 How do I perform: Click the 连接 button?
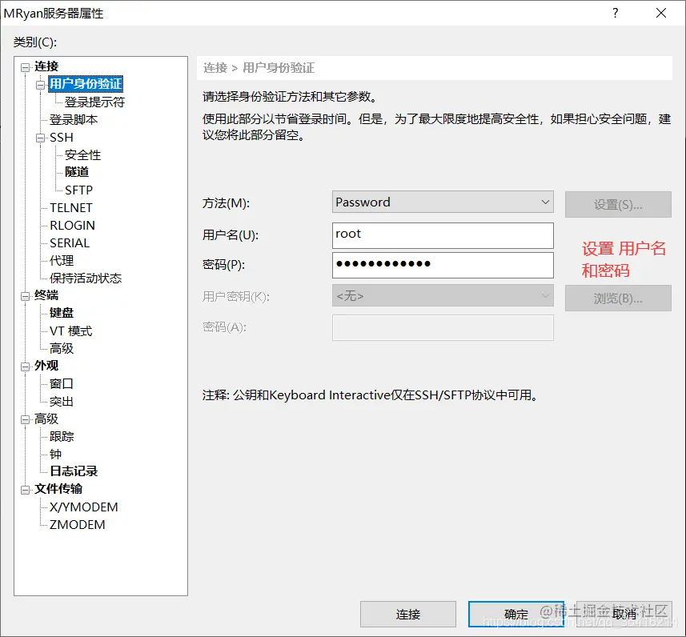pyautogui.click(x=408, y=614)
